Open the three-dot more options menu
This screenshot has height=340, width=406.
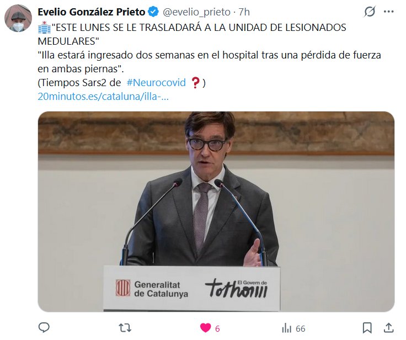pyautogui.click(x=389, y=12)
